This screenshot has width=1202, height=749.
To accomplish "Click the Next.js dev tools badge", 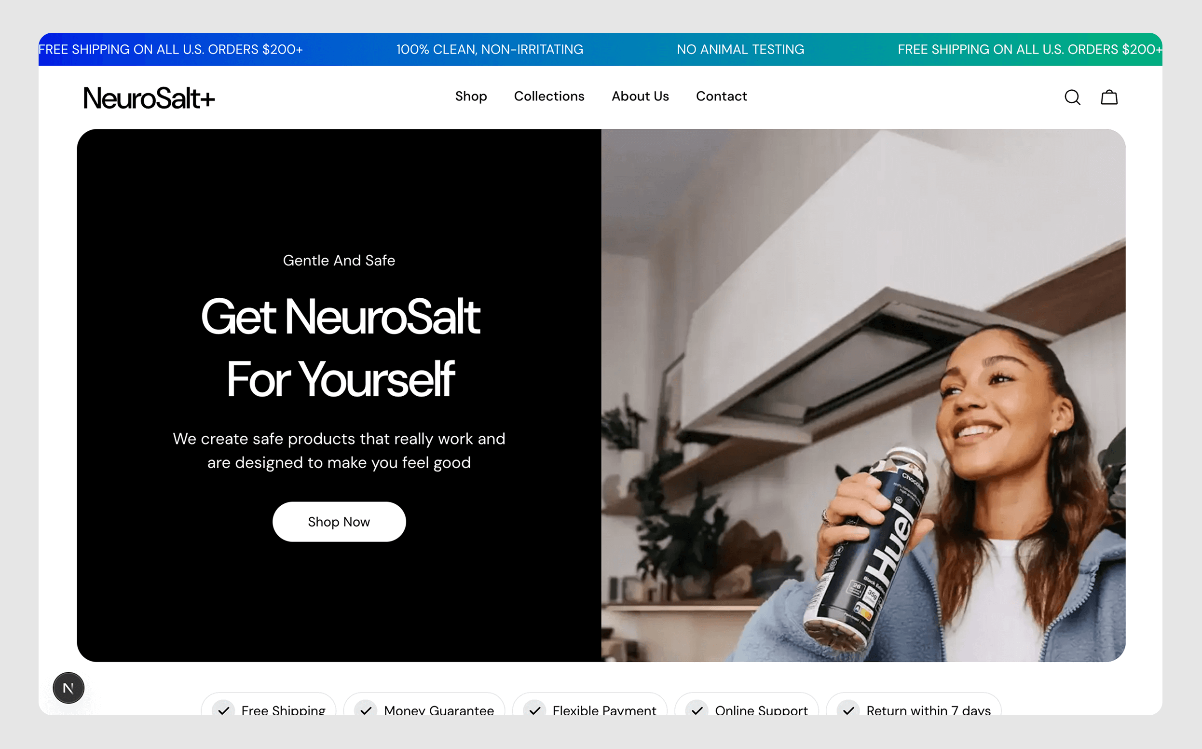I will click(x=68, y=688).
